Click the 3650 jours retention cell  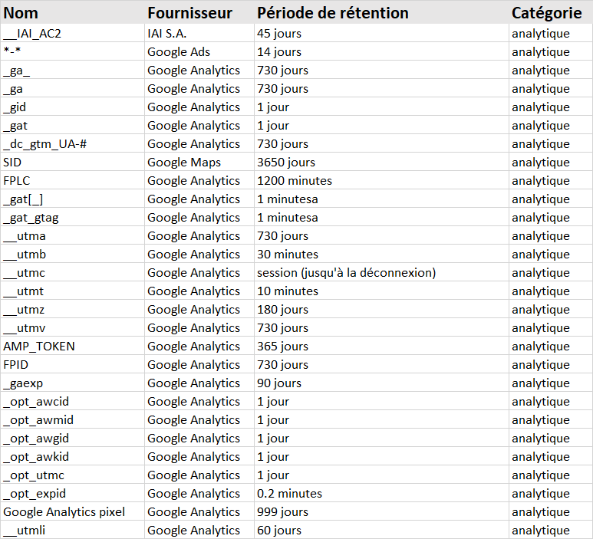click(x=285, y=163)
